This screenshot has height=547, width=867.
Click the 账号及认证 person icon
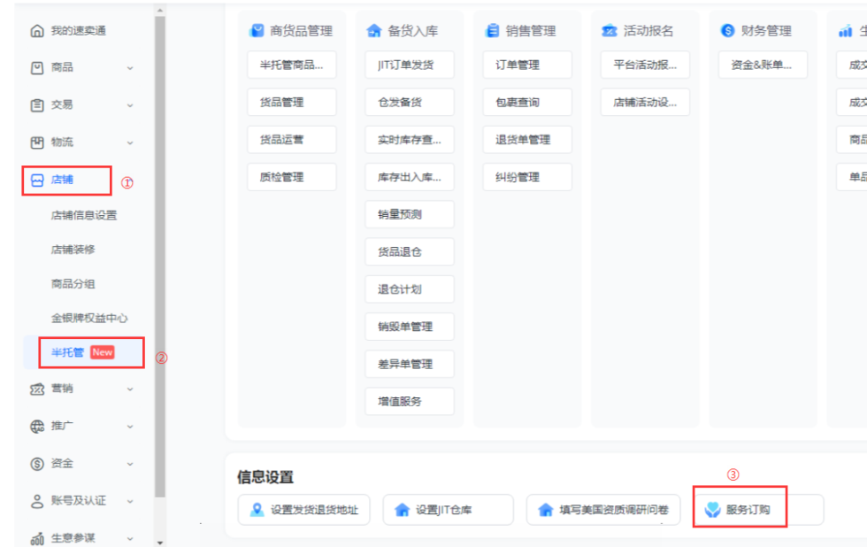[x=37, y=501]
